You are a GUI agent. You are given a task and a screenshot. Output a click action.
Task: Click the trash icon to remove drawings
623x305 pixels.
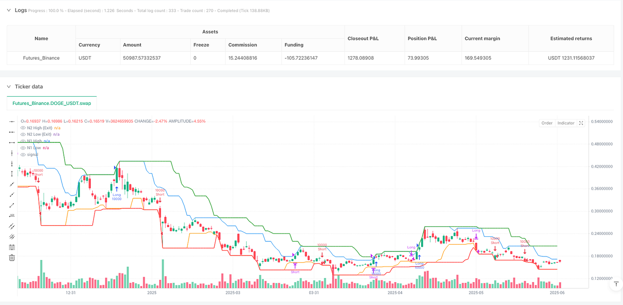[11, 257]
